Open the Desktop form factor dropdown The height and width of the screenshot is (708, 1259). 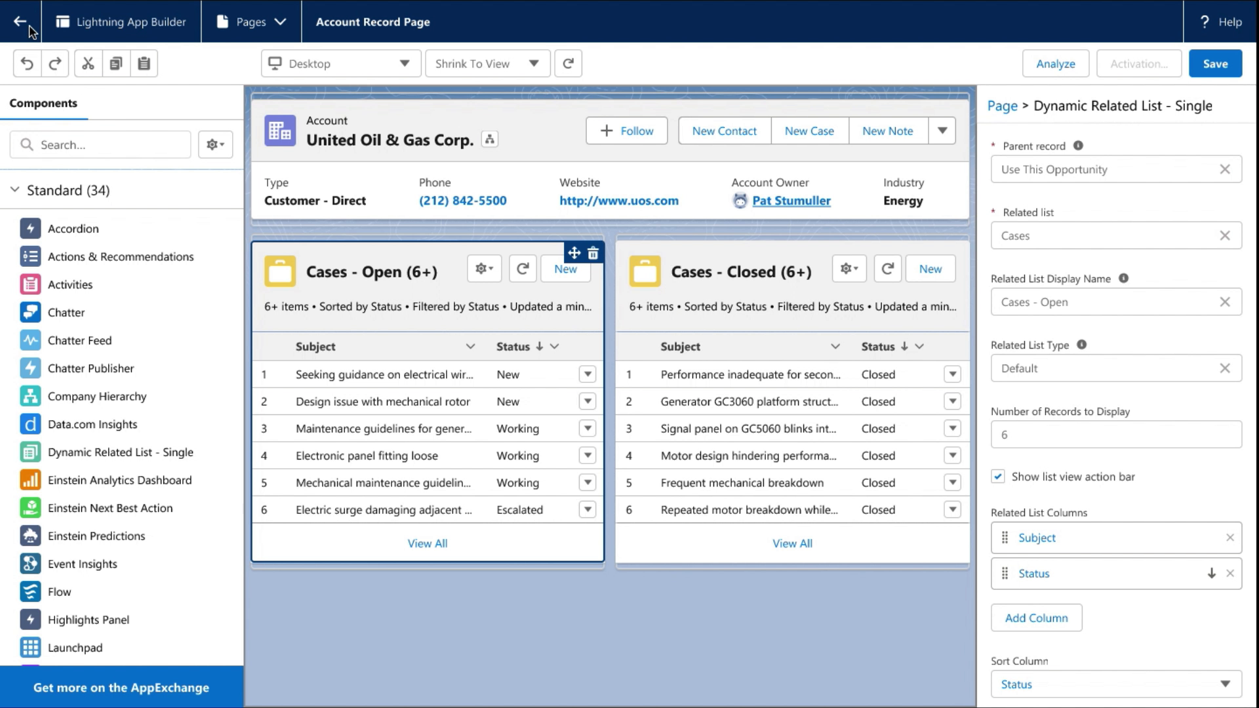pos(340,64)
